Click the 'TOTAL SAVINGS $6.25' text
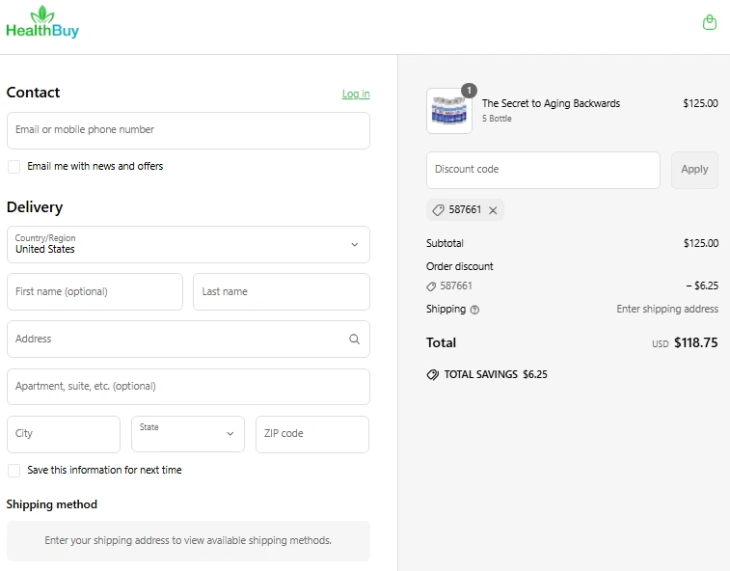 click(x=496, y=374)
